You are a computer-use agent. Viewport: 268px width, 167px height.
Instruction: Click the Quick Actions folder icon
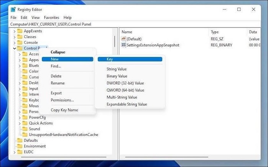(25, 123)
